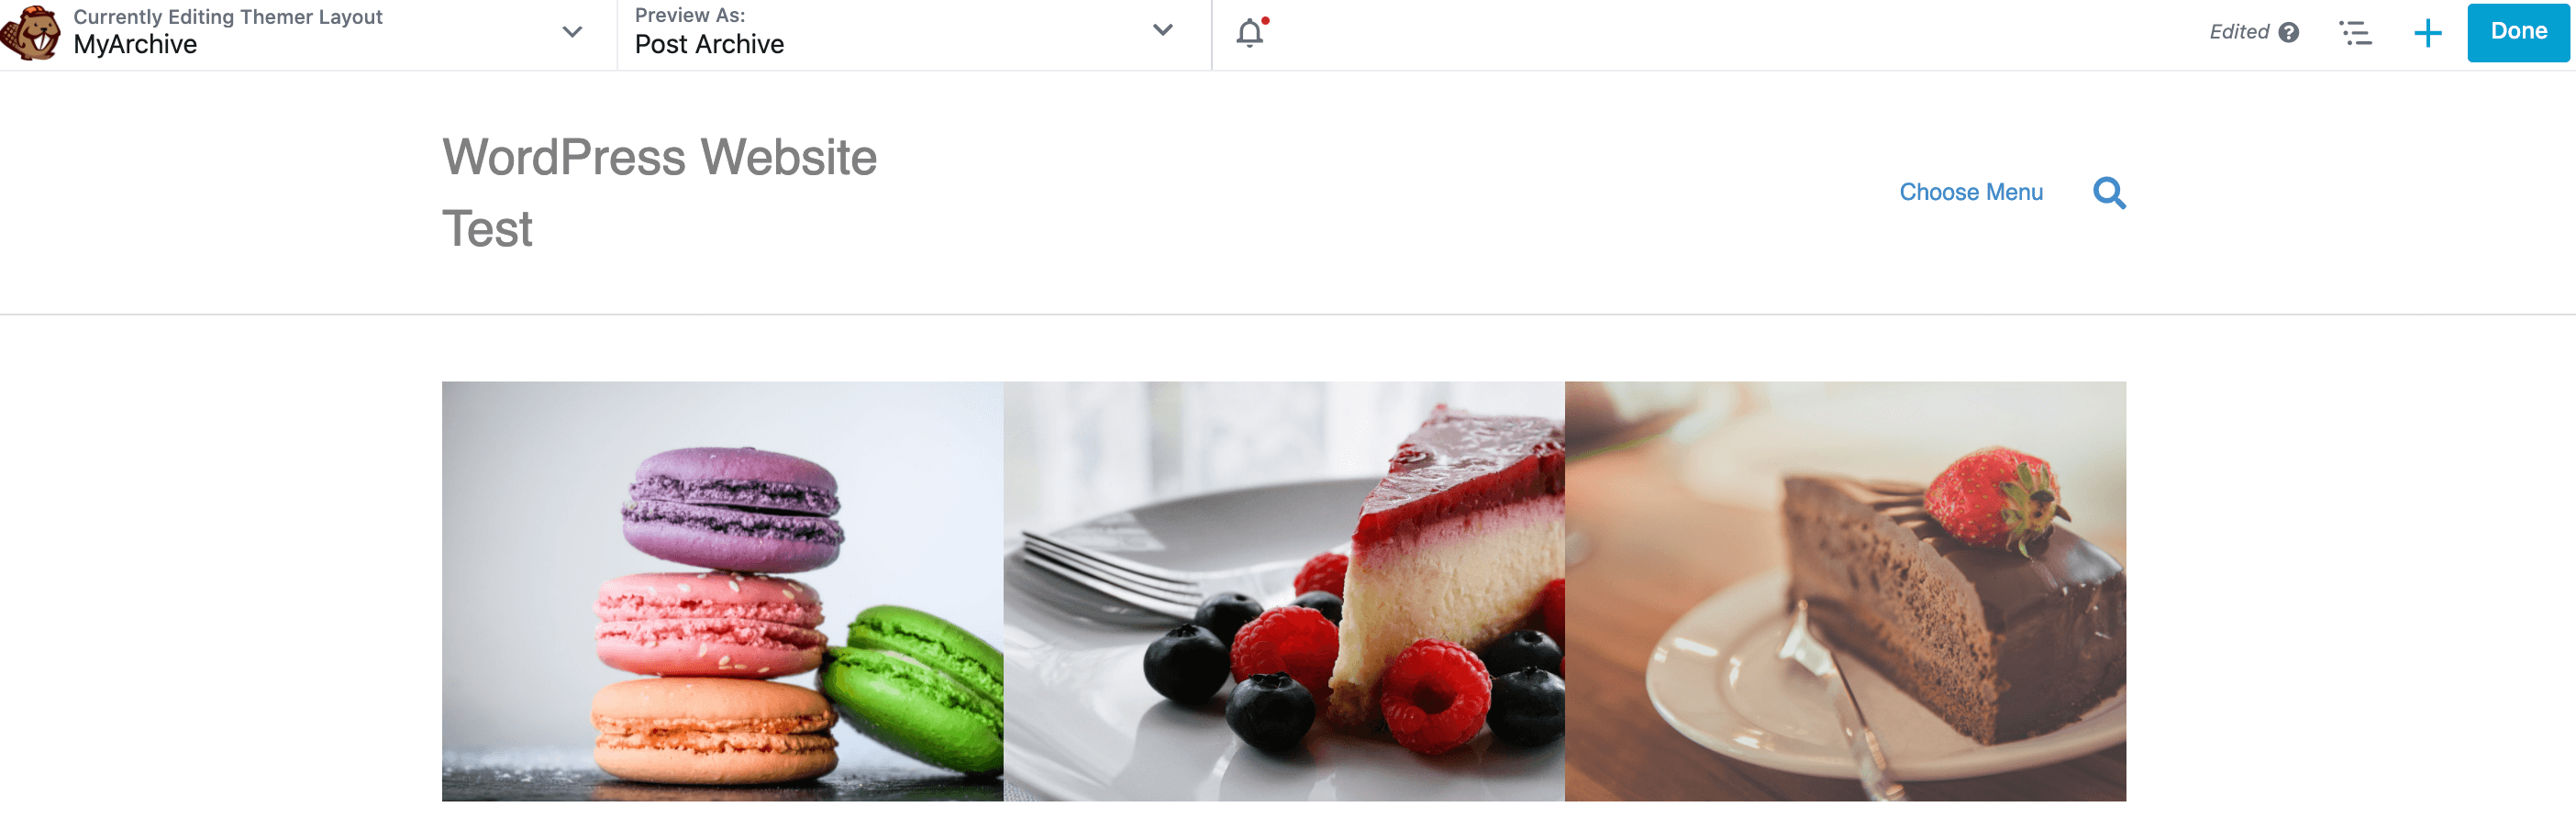Image resolution: width=2576 pixels, height=840 pixels.
Task: Click the Preview As label
Action: tap(690, 15)
